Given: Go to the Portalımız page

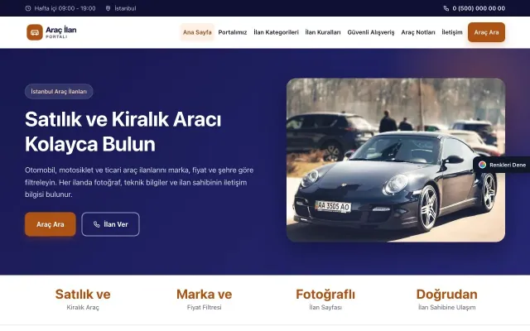Looking at the screenshot, I should (233, 32).
